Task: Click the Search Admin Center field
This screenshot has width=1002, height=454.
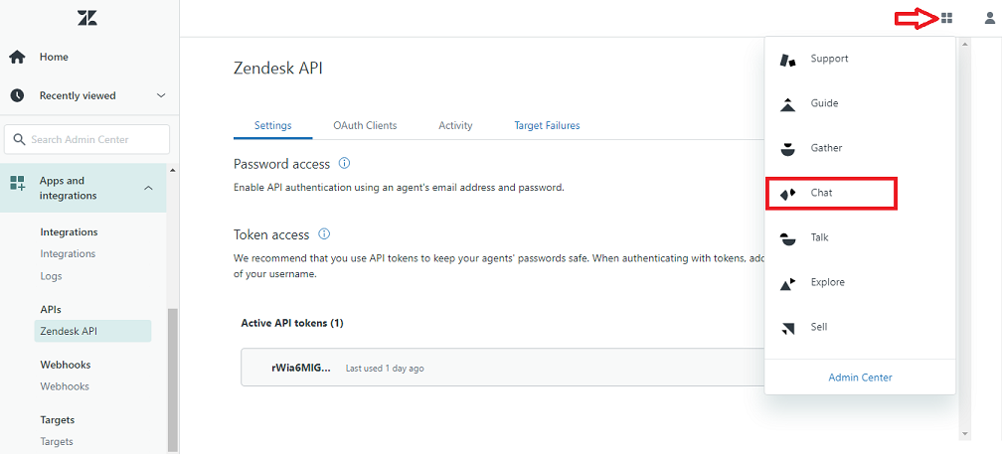Action: click(86, 139)
